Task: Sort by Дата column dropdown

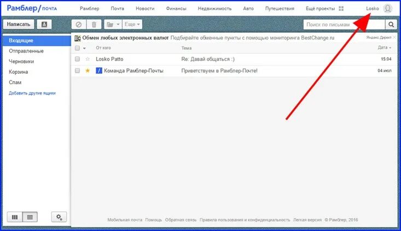Action: pyautogui.click(x=385, y=48)
